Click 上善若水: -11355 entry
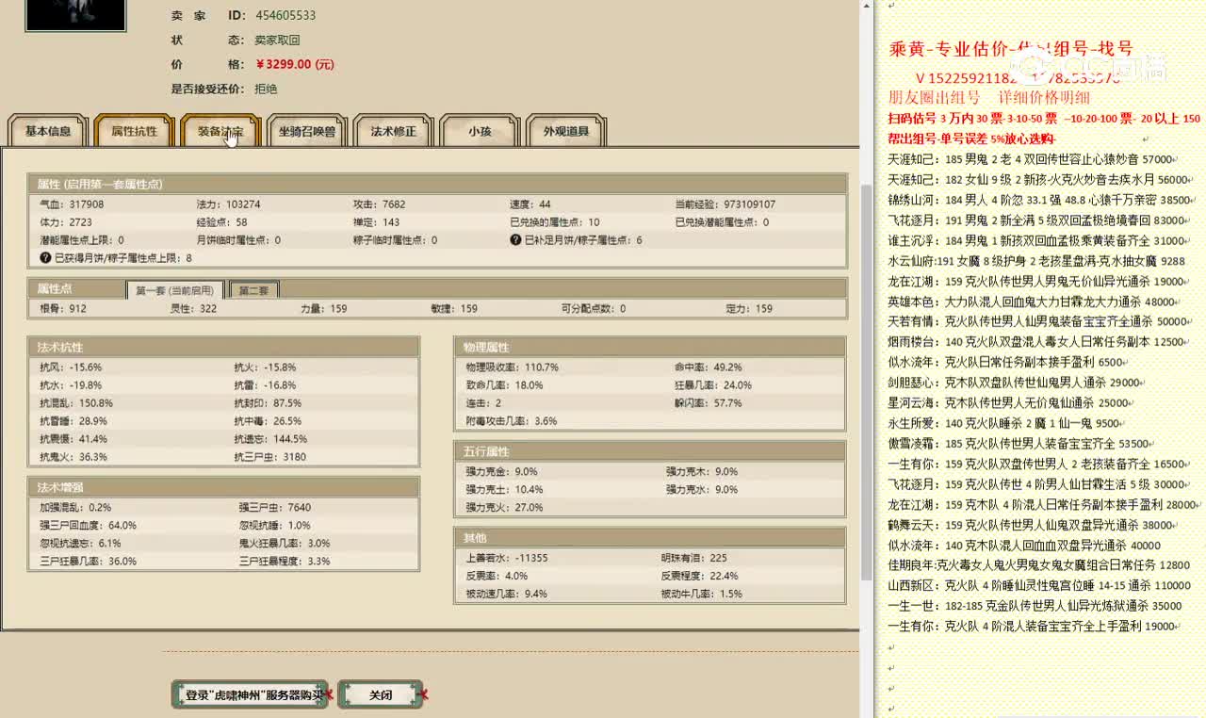The width and height of the screenshot is (1206, 718). [507, 558]
